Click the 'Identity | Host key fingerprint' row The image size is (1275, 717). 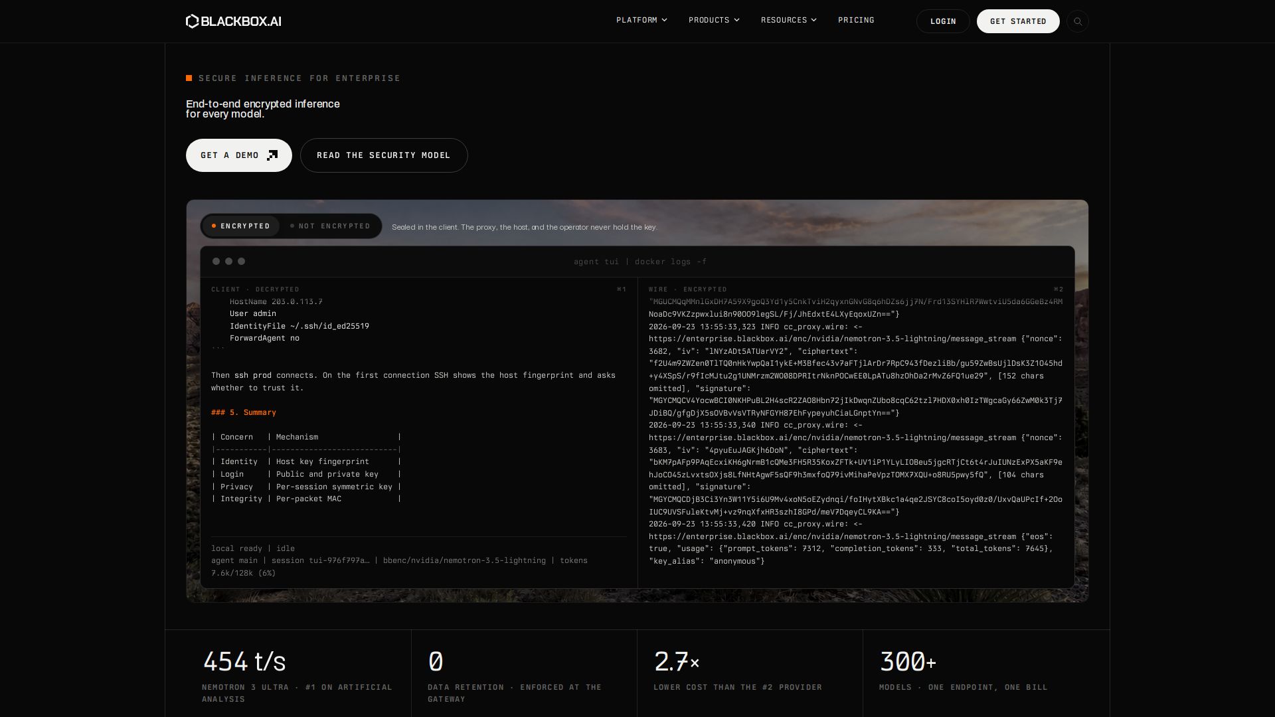(306, 461)
